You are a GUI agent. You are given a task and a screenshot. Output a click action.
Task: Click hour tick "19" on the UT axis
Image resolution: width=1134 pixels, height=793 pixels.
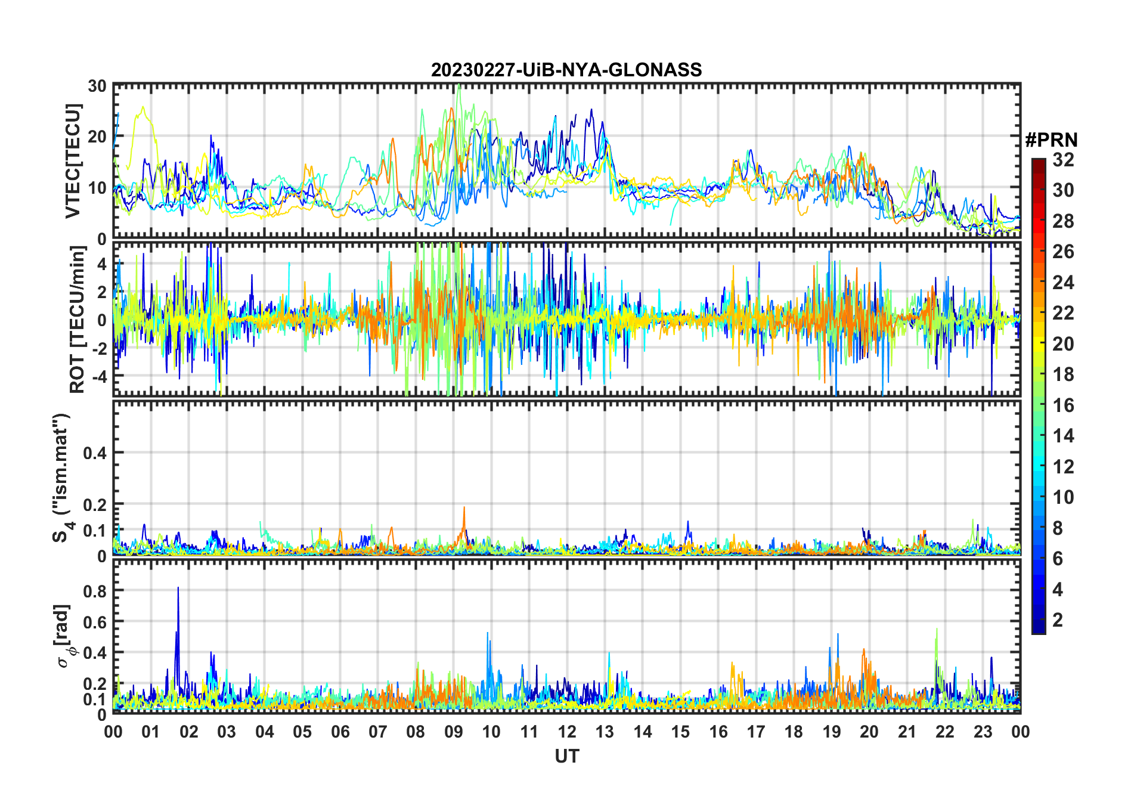(832, 732)
